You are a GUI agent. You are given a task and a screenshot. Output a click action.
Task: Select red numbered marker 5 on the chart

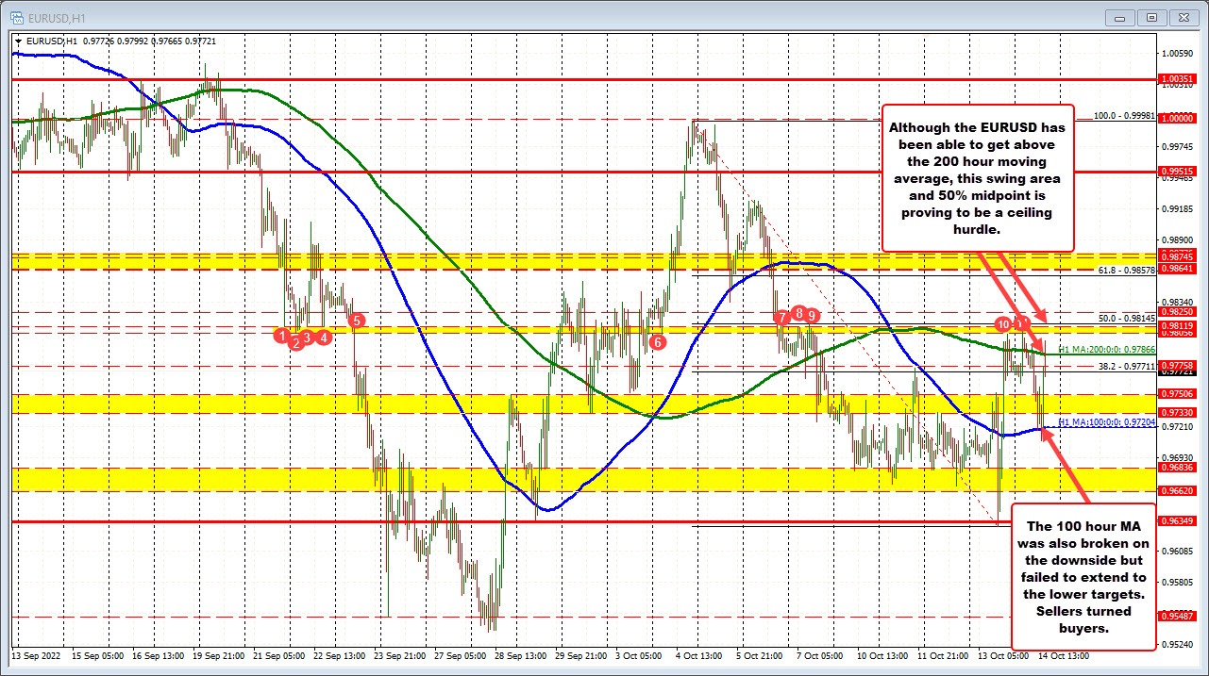pyautogui.click(x=356, y=321)
